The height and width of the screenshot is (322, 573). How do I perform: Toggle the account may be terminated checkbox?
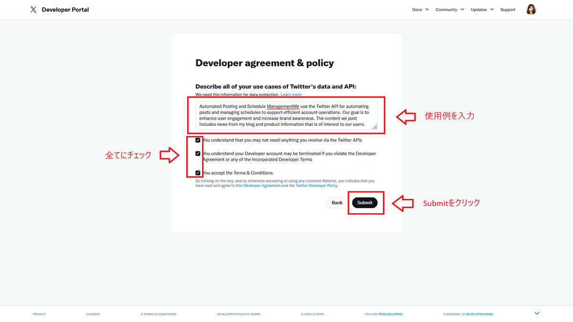click(x=198, y=154)
